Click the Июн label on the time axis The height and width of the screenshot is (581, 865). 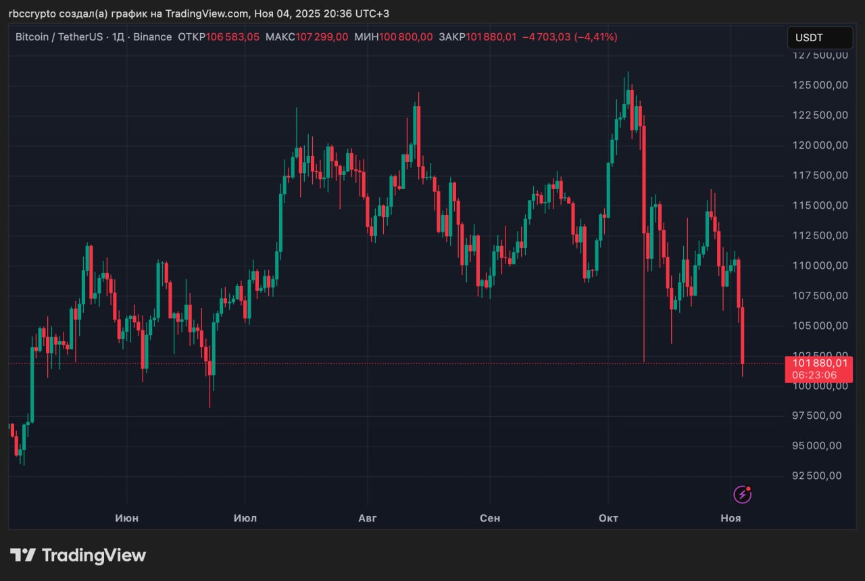(126, 518)
